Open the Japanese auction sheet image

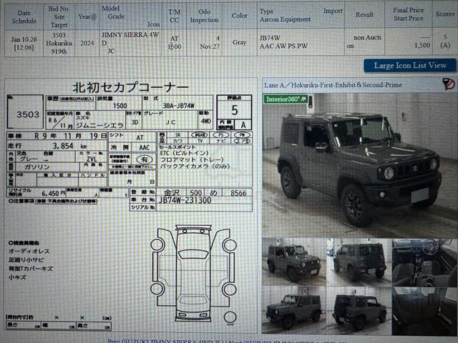coord(131,206)
